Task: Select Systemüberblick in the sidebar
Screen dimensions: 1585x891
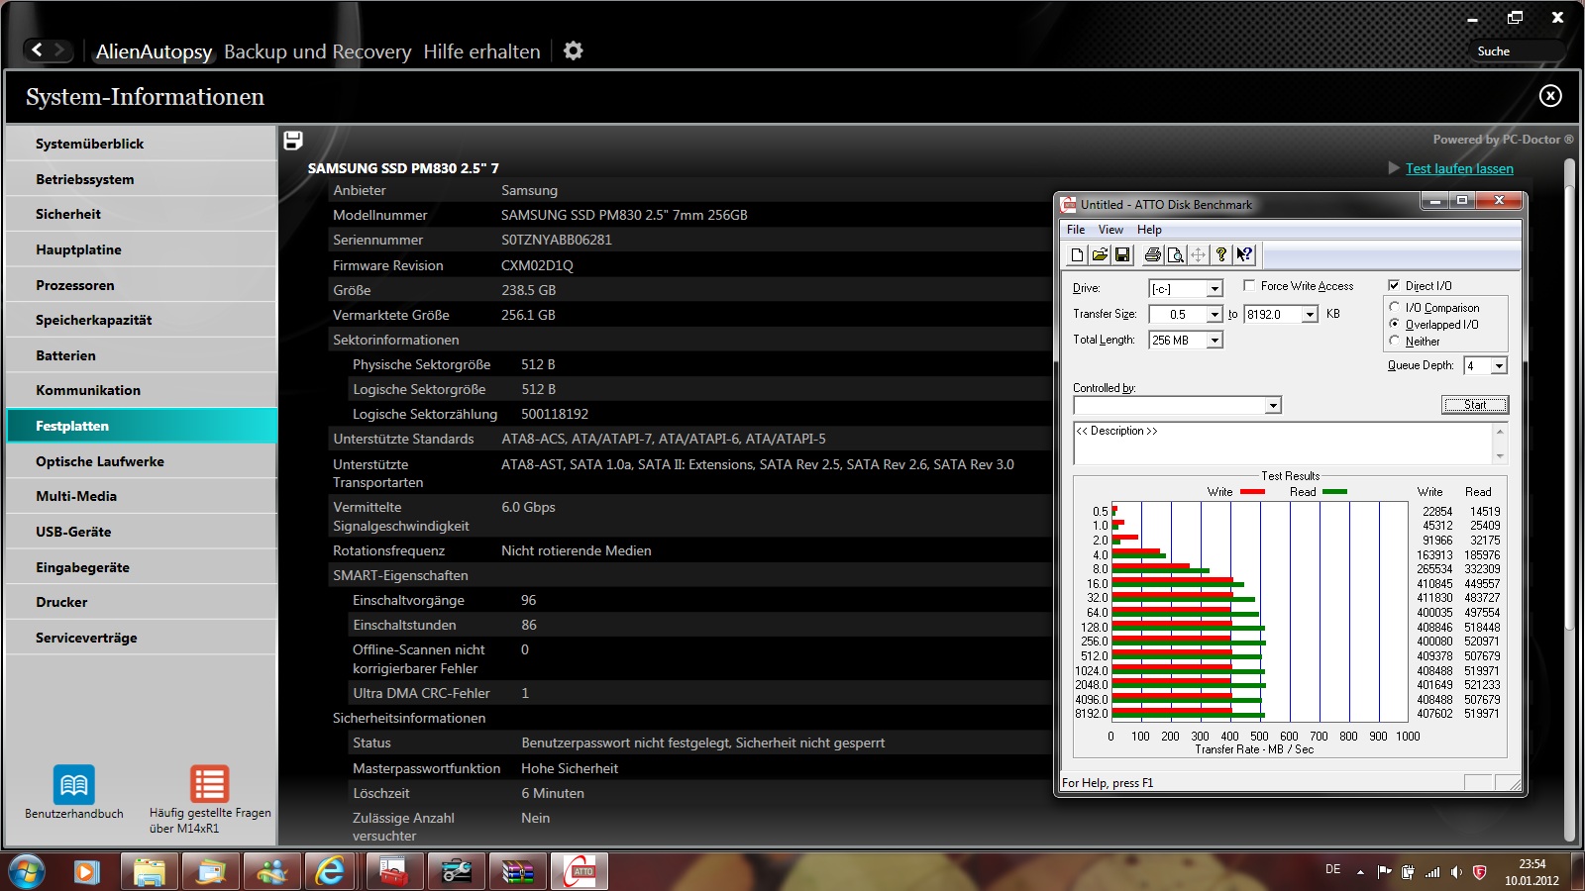Action: click(142, 144)
